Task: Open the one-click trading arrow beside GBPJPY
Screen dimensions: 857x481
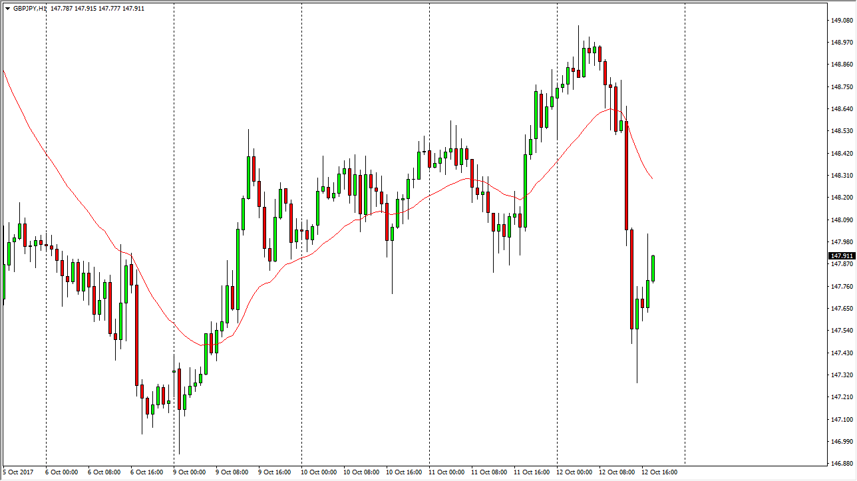Action: [7, 8]
